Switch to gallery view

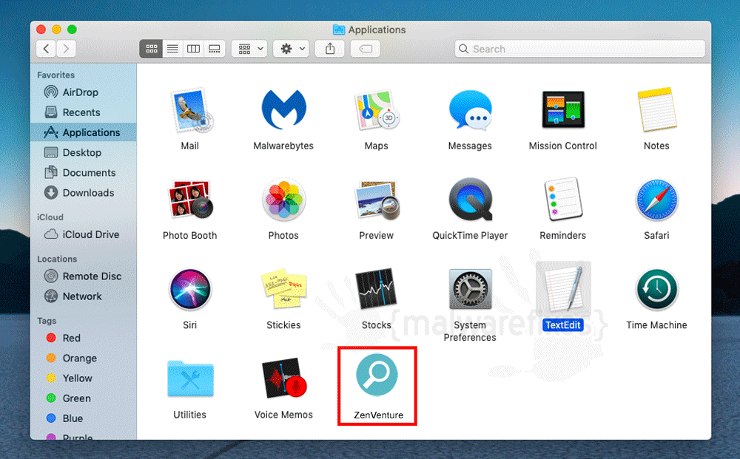click(215, 49)
